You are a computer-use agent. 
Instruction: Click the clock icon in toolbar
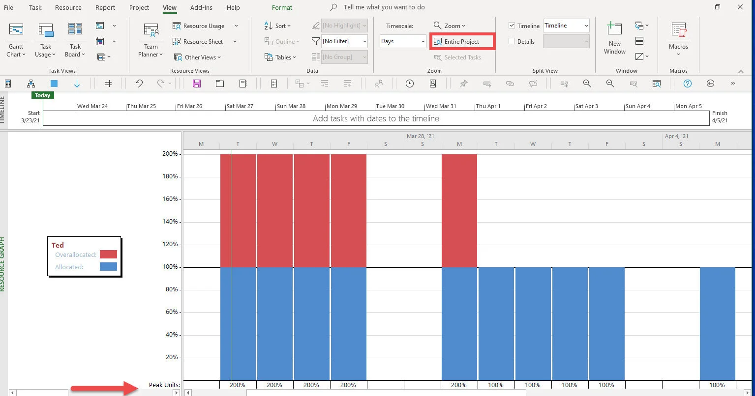[x=410, y=84]
